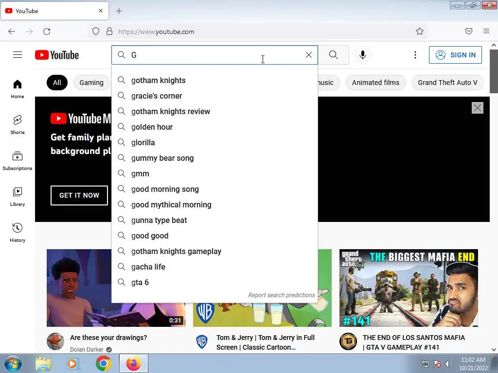
Task: Click the Save to Pocket icon
Action: pyautogui.click(x=469, y=32)
